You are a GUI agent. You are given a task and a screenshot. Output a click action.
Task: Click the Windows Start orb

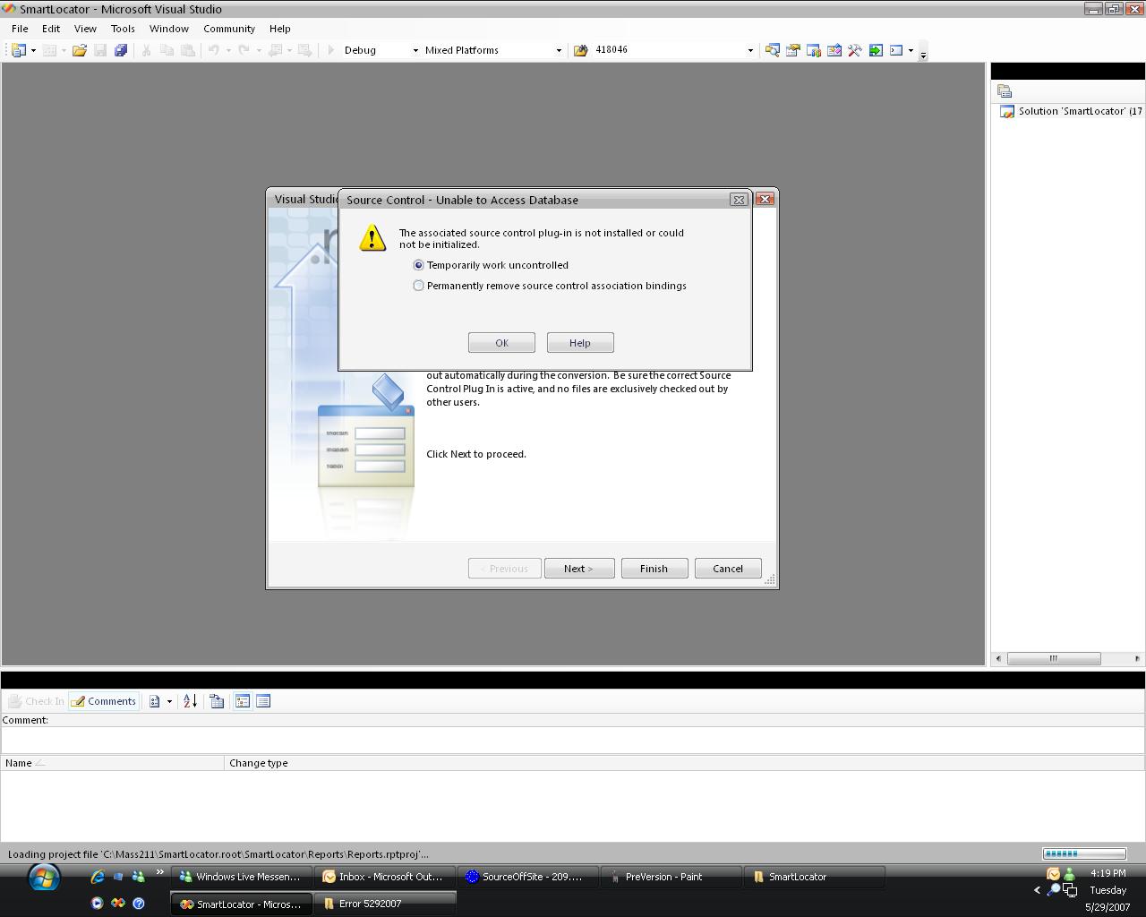[x=43, y=878]
